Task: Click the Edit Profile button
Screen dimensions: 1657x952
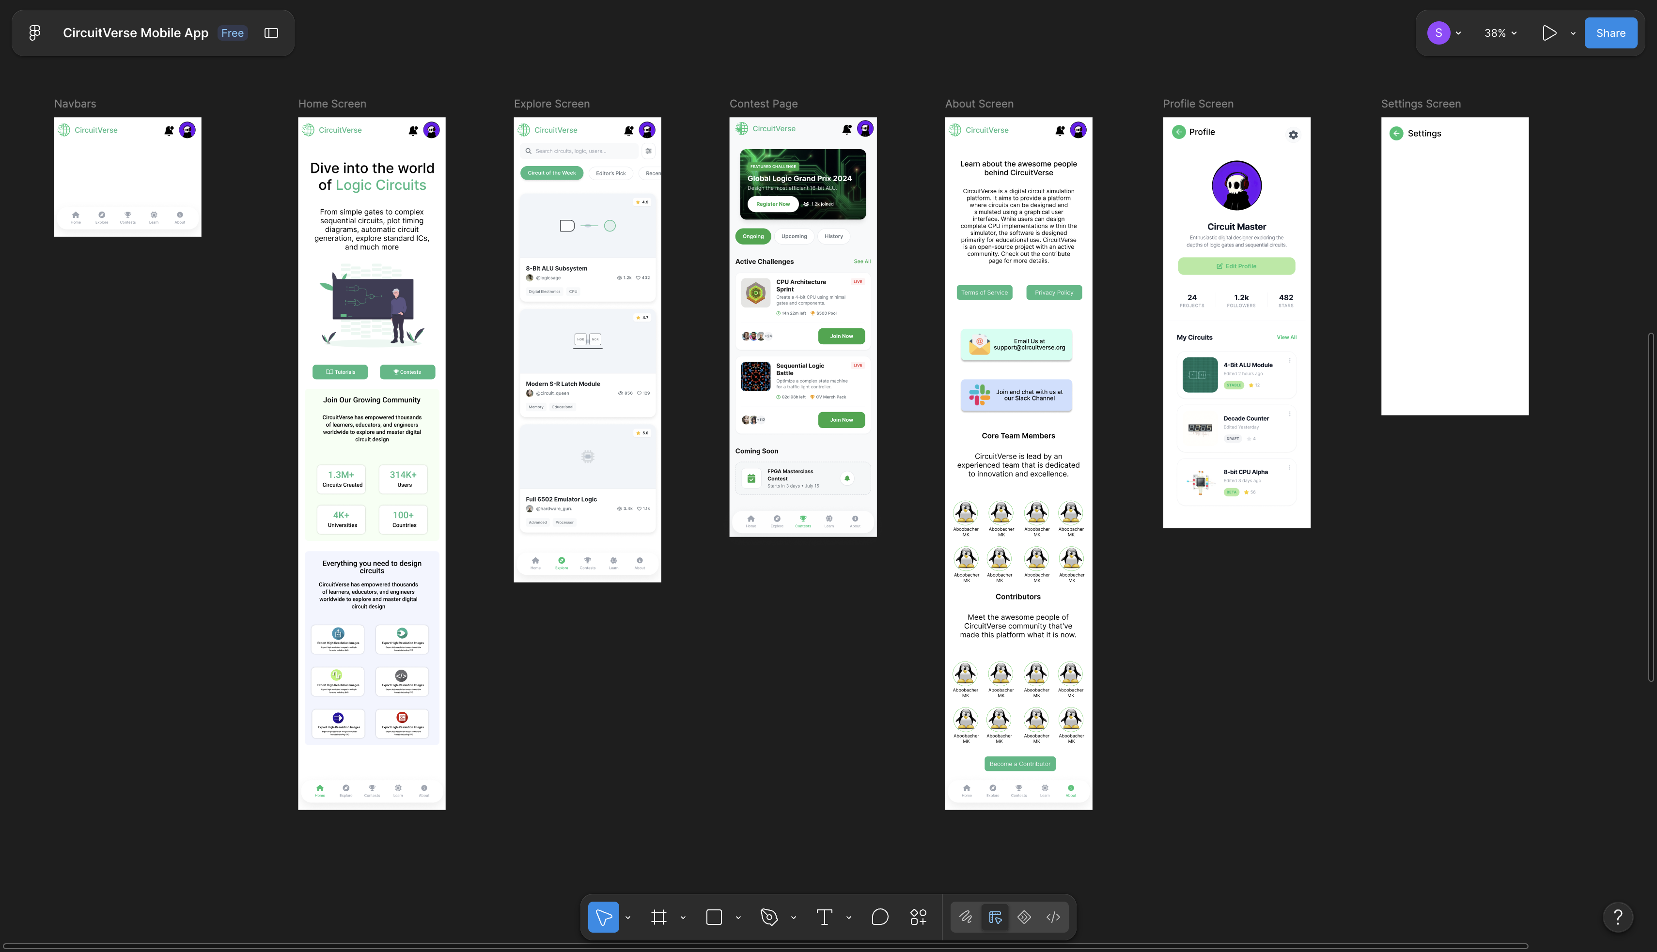Action: click(1236, 266)
